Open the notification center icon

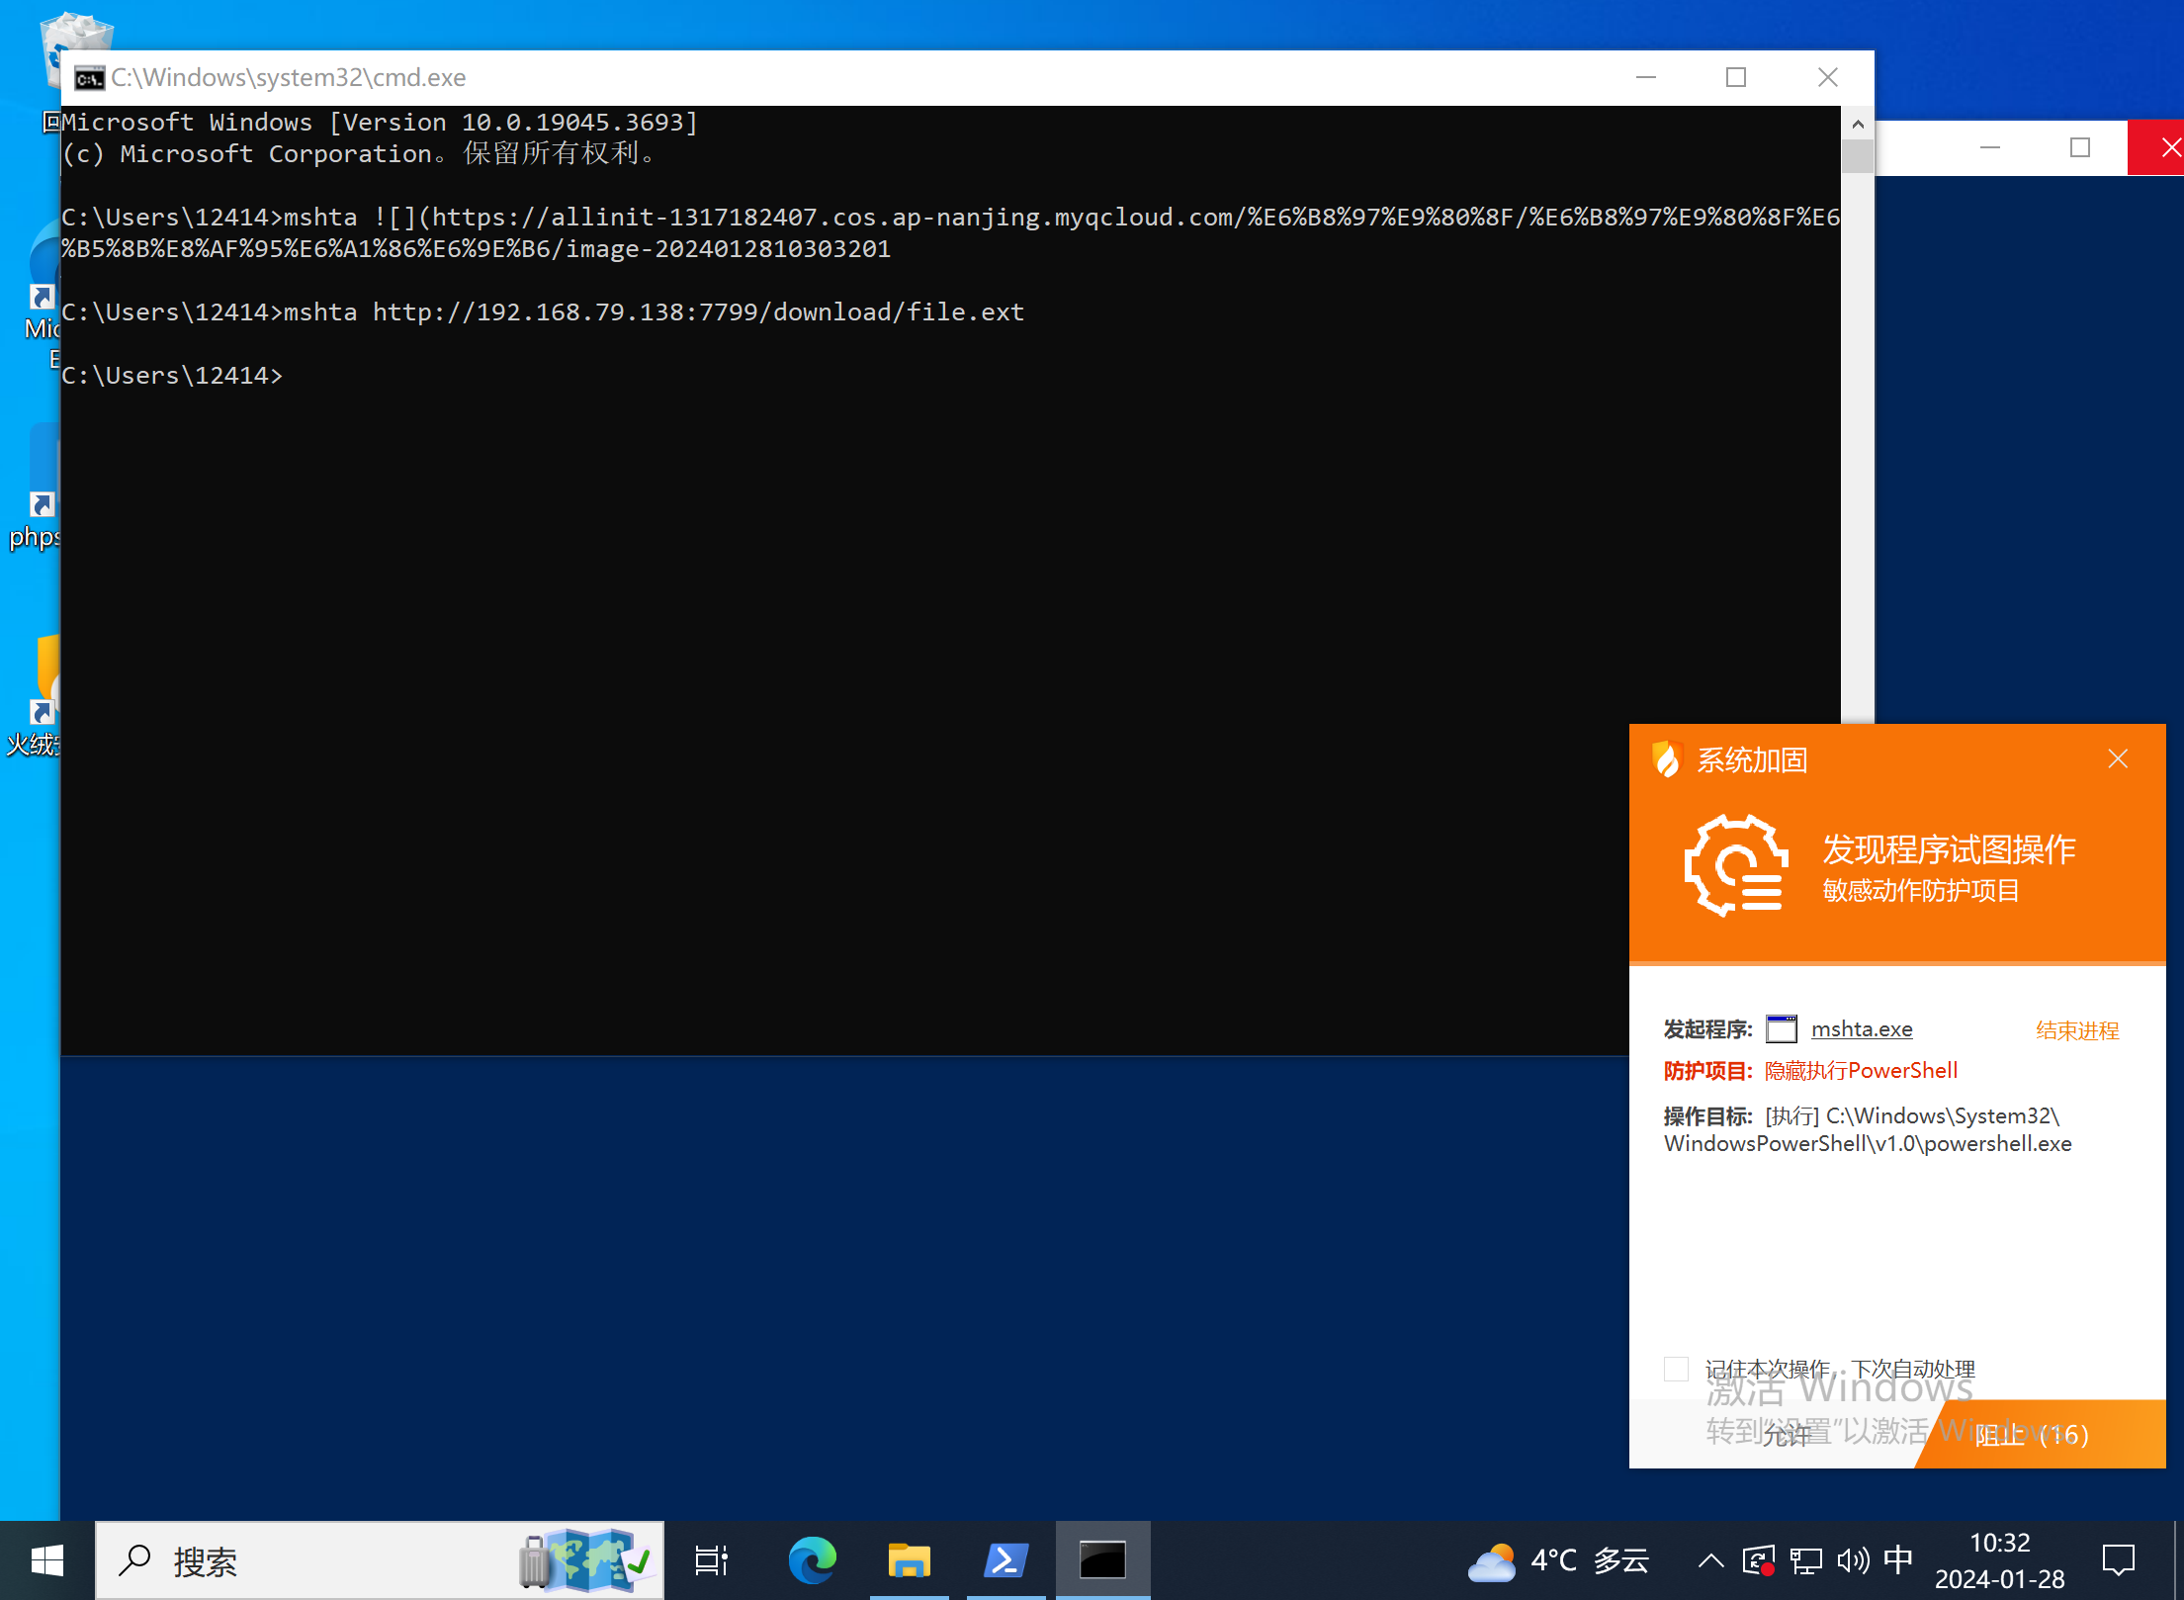[x=2119, y=1561]
